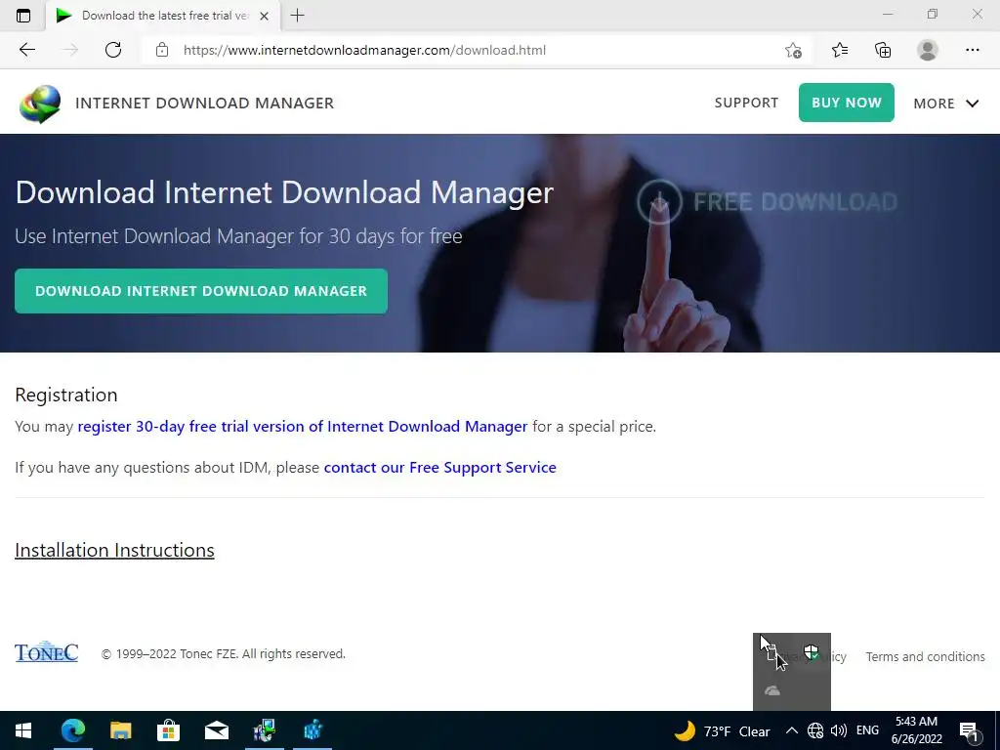
Task: Open the Mail app from the taskbar
Action: (216, 730)
